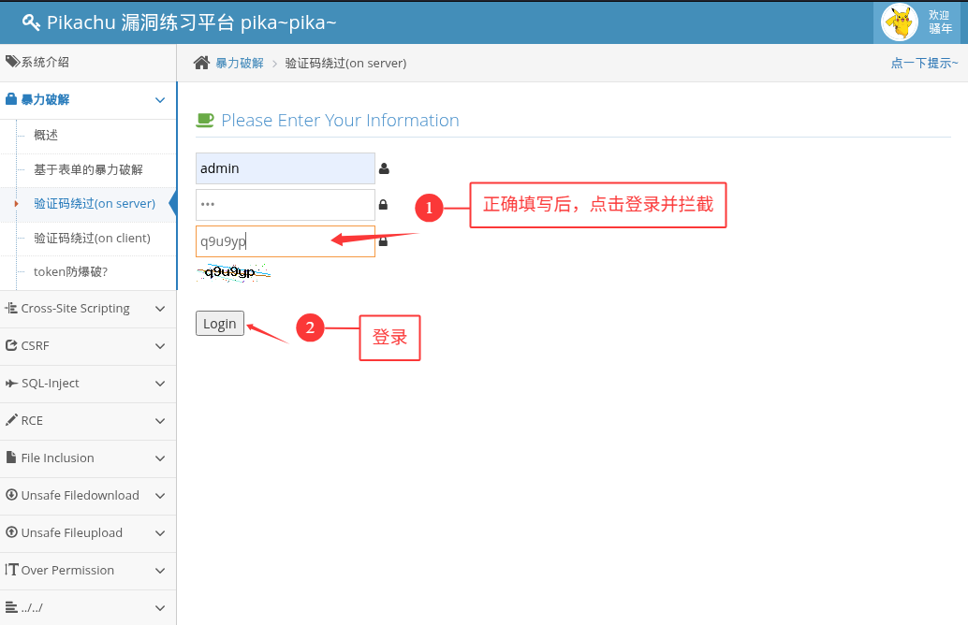
Task: Click the 欢迎 骚年 user text
Action: [x=940, y=22]
